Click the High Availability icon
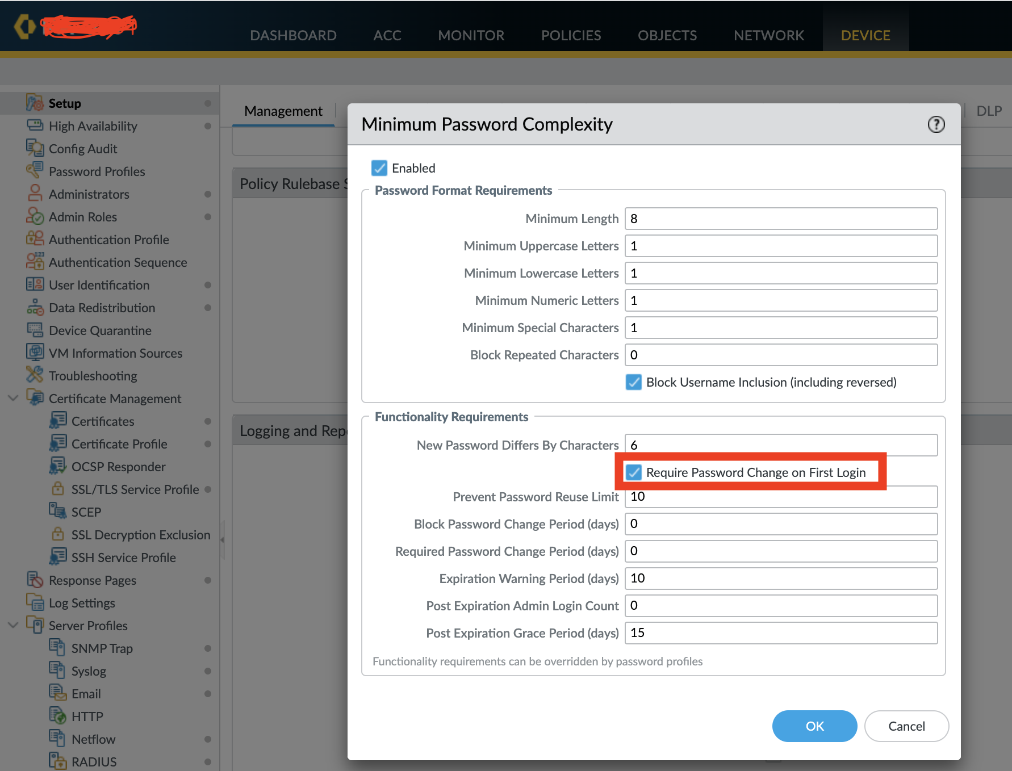 click(x=35, y=125)
